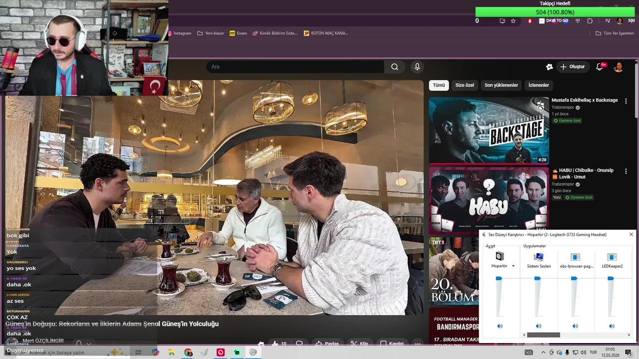Screen dimensions: 639x359
Task: Open the BÜTÜN MAÇ KANA... bookmark
Action: pyautogui.click(x=326, y=33)
